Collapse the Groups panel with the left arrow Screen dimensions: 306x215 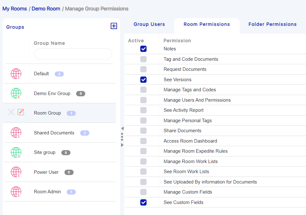coord(122,128)
